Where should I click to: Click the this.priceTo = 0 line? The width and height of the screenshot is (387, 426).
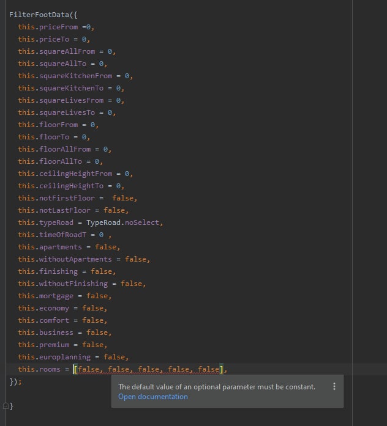point(54,39)
